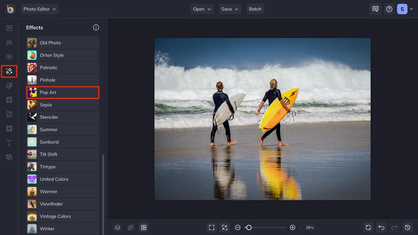Select the Pop Art effect
Viewport: 418px width, 235px height.
[62, 92]
